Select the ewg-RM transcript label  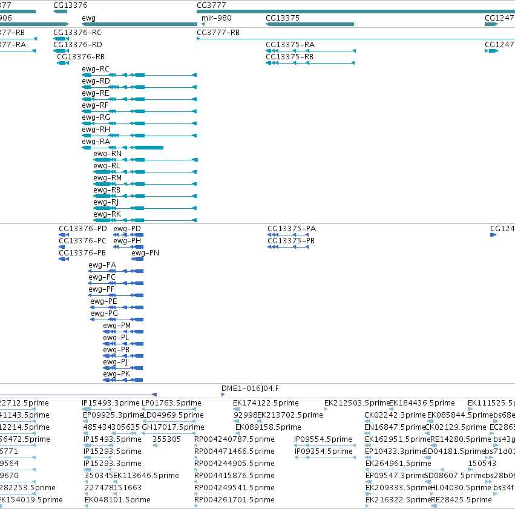point(107,178)
